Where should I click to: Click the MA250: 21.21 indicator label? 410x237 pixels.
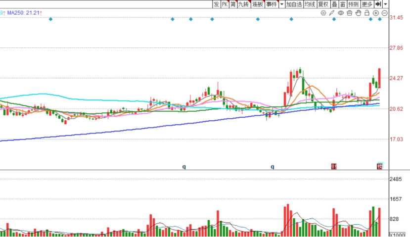coord(25,12)
